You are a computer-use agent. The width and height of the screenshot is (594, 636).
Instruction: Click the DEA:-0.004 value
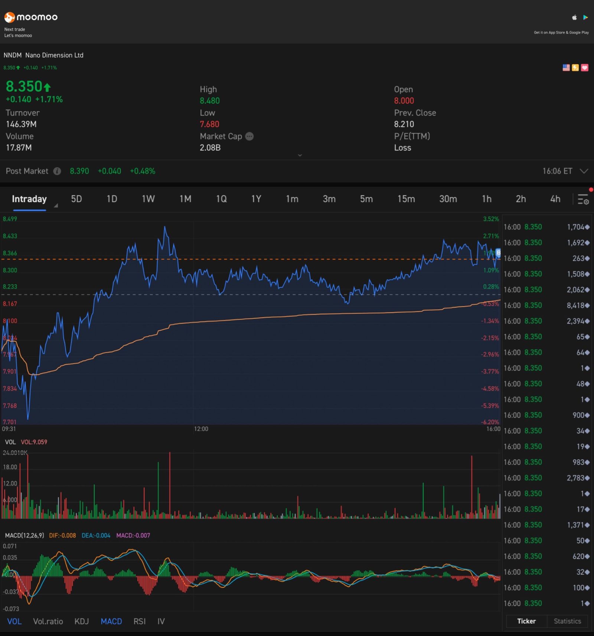pyautogui.click(x=96, y=535)
